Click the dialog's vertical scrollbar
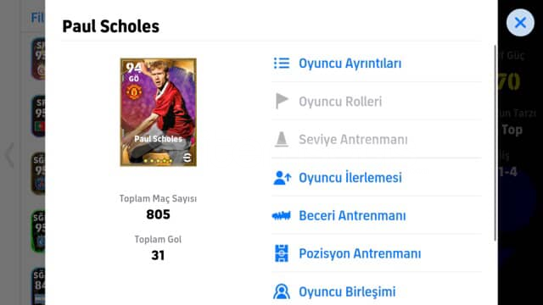The image size is (543, 305). click(495, 143)
